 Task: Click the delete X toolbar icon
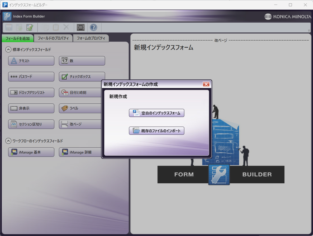pyautogui.click(x=66, y=28)
